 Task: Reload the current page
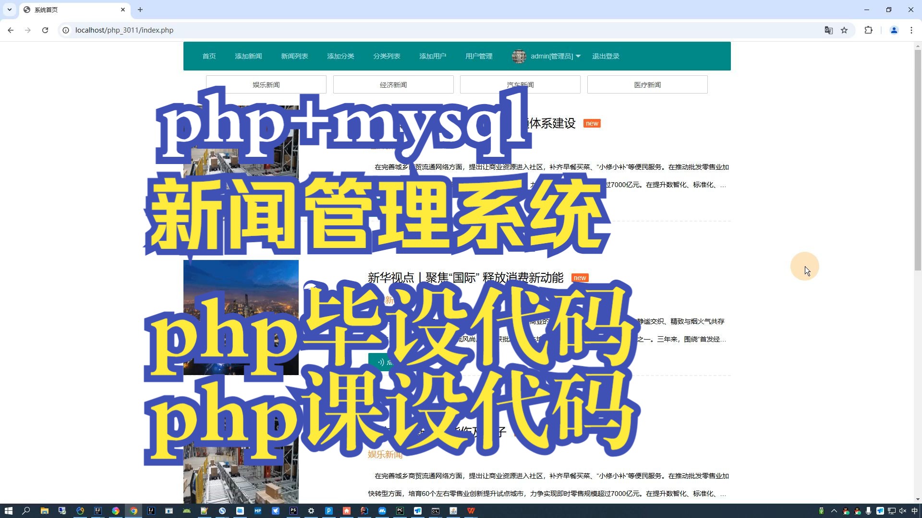tap(45, 30)
